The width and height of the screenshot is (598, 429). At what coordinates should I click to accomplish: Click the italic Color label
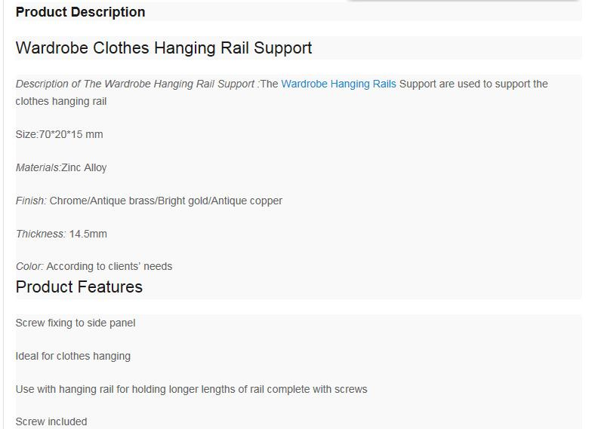click(29, 266)
